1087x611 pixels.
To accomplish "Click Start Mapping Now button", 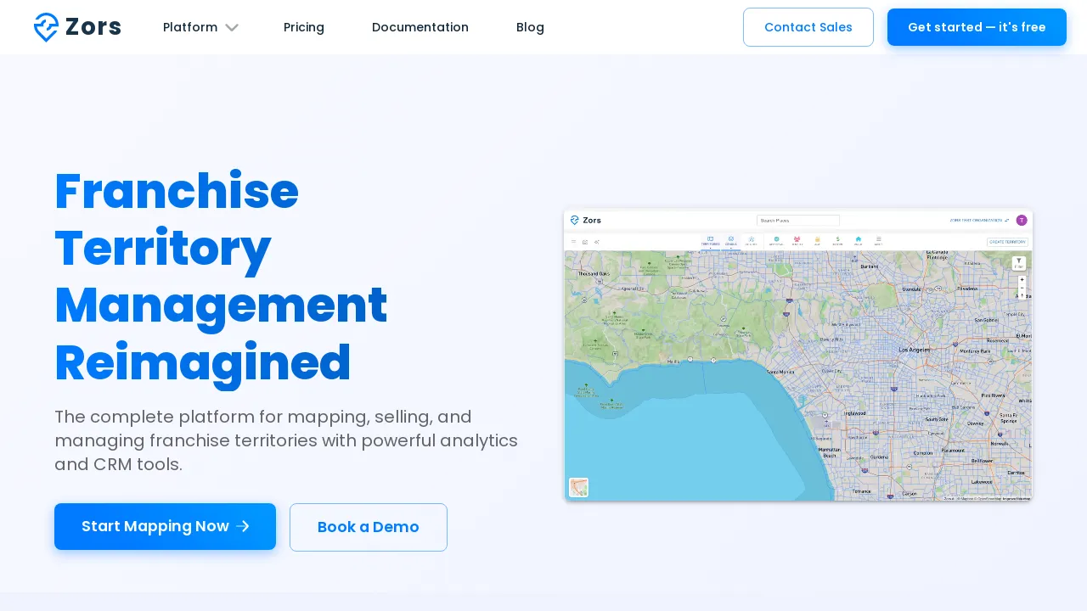I will [165, 526].
